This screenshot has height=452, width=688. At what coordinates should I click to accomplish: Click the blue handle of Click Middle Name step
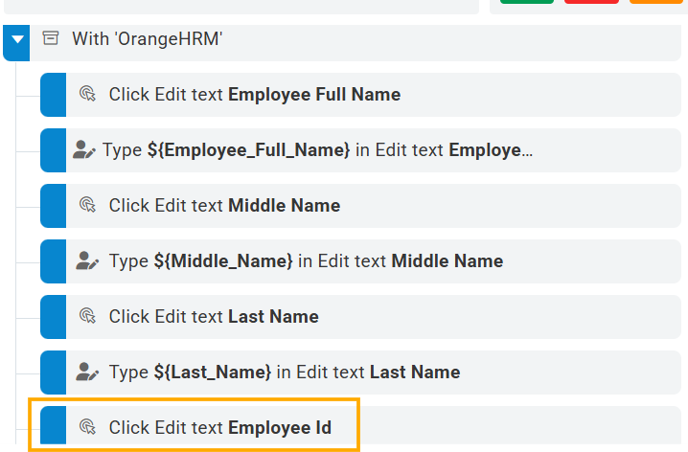tap(53, 205)
